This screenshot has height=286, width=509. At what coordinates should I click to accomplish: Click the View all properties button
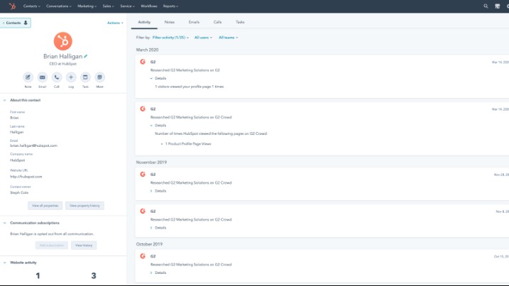pyautogui.click(x=45, y=205)
